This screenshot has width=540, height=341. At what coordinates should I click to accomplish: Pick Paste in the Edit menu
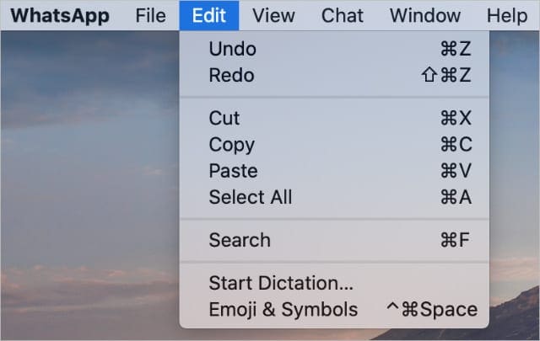(x=233, y=171)
